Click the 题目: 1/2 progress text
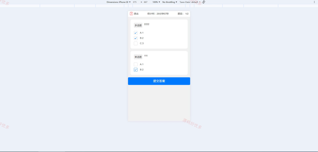318x152 pixels. 183,14
